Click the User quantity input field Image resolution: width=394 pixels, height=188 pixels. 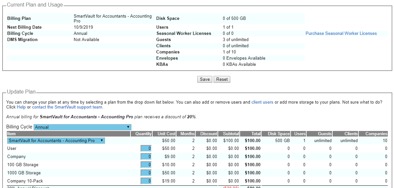(x=146, y=149)
